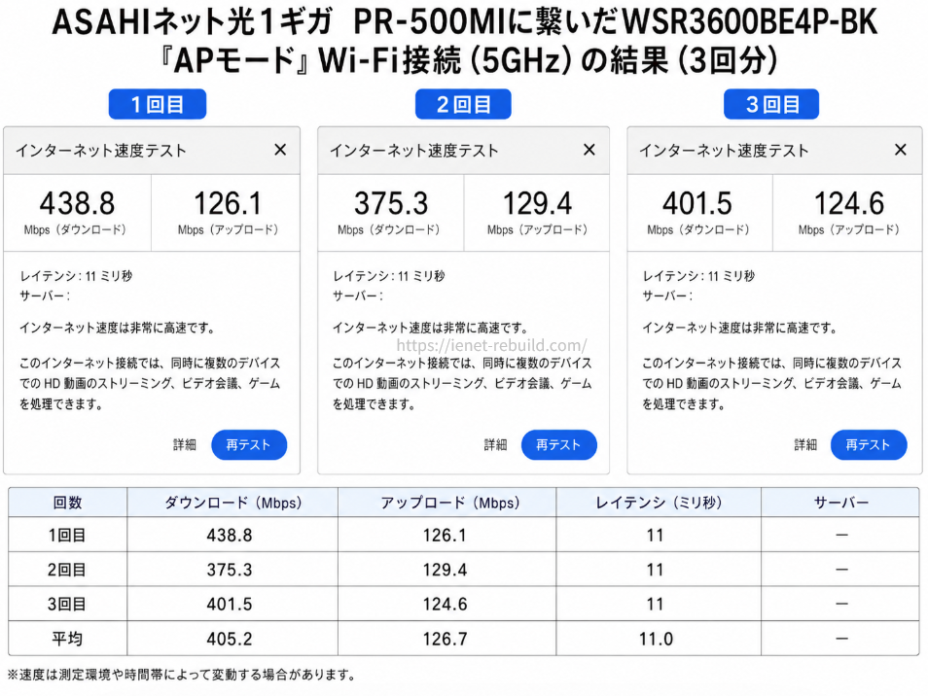928x696 pixels.
Task: Click the レイテンシ: 11 ミリ秒 line in panel 3
Action: [x=699, y=276]
